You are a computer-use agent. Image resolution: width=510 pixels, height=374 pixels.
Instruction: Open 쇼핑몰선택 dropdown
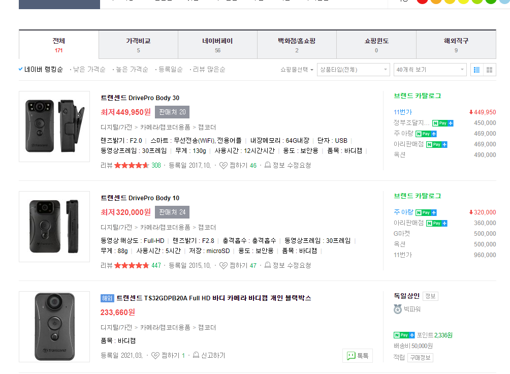click(x=297, y=70)
